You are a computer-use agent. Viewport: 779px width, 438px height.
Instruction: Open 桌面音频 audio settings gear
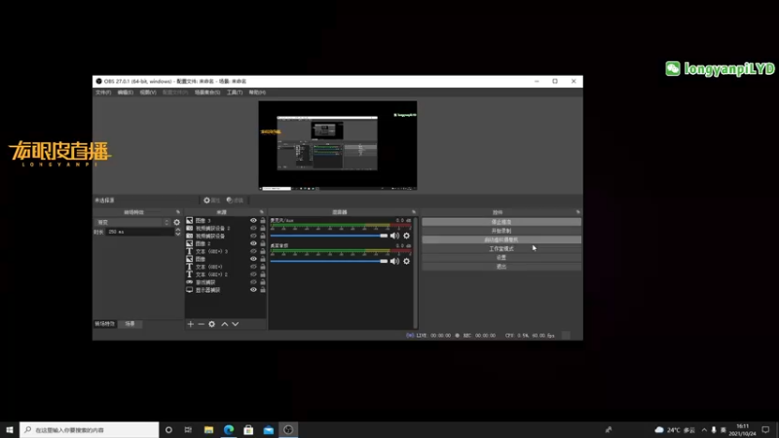pos(406,261)
